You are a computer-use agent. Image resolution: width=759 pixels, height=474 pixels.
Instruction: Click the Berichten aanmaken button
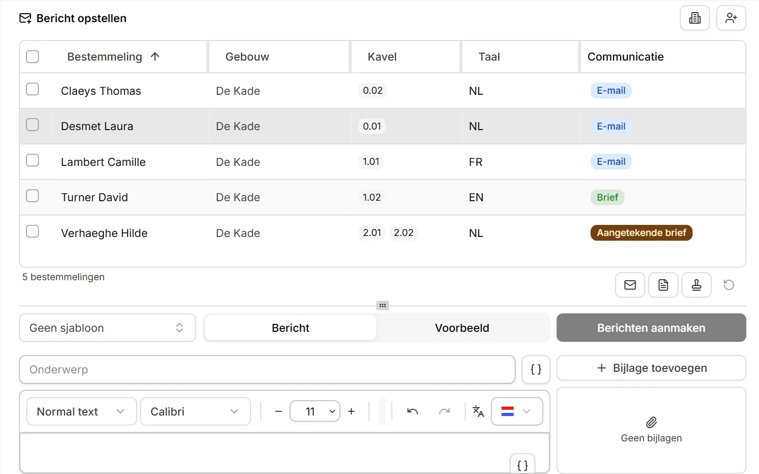coord(651,328)
